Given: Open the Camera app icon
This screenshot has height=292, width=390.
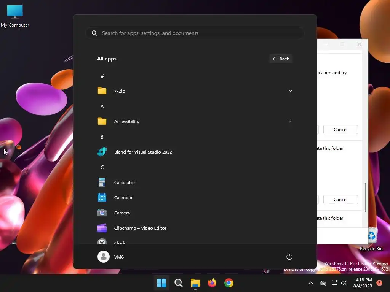Looking at the screenshot, I should coord(102,213).
